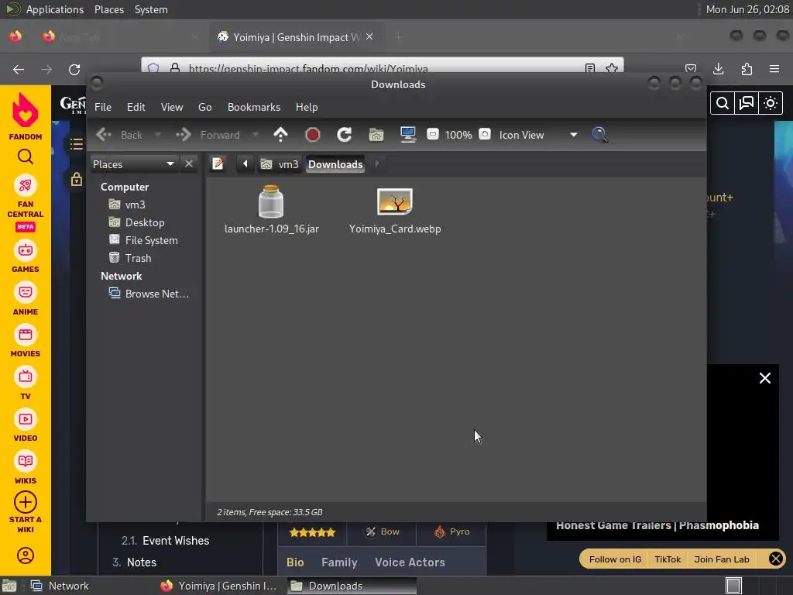Screen dimensions: 793x595
Task: Open the Go menu
Action: [204, 107]
